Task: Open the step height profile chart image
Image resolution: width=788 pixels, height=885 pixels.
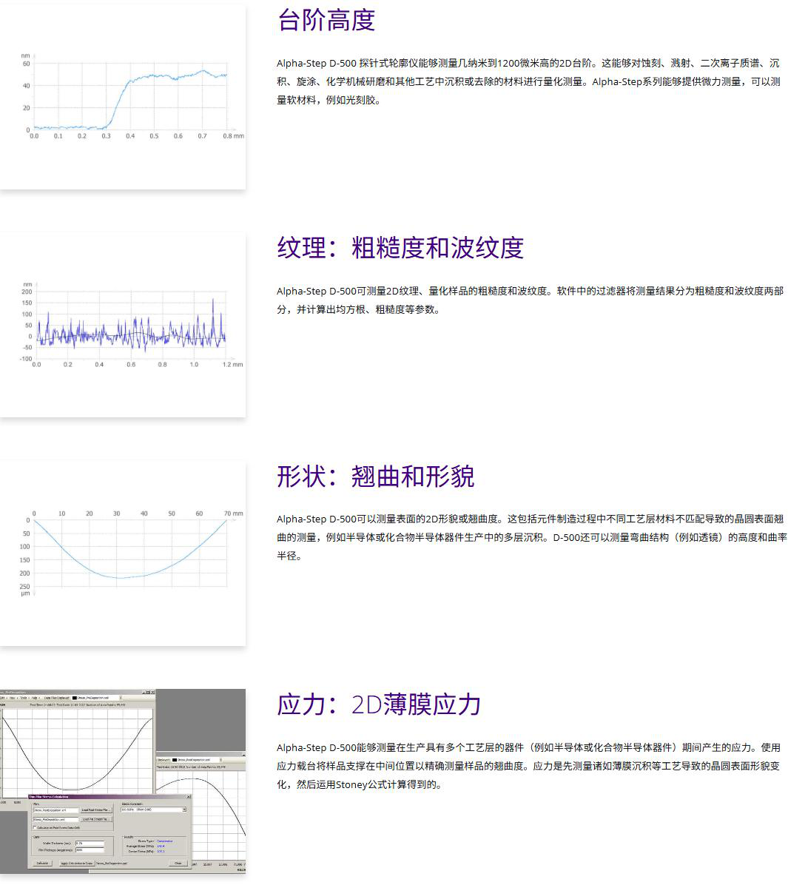Action: (123, 96)
